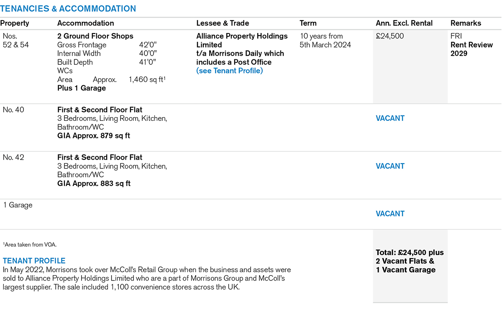Click the VACANT label in Garage row
The height and width of the screenshot is (332, 502).
(390, 214)
